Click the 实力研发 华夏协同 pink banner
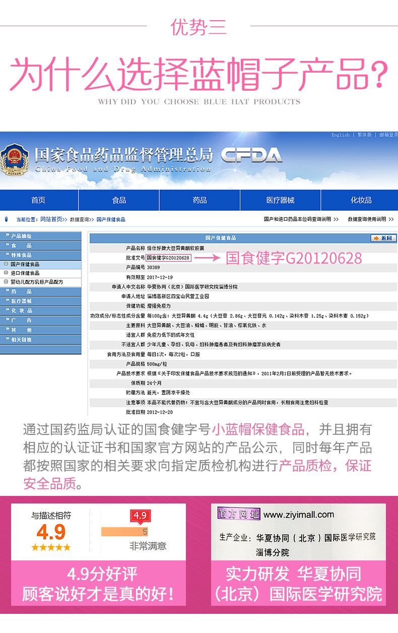Image resolution: width=398 pixels, height=633 pixels. click(x=298, y=583)
